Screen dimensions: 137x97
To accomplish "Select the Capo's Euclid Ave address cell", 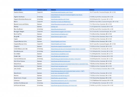I will point(106,39).
